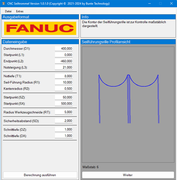Click the Endpunkt (L2) input field
The width and height of the screenshot is (177, 180).
64,61
